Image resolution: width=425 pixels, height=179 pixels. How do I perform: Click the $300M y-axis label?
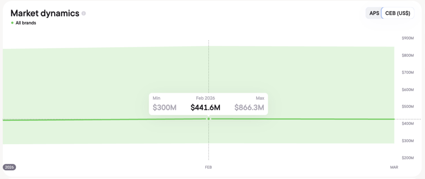[408, 141]
